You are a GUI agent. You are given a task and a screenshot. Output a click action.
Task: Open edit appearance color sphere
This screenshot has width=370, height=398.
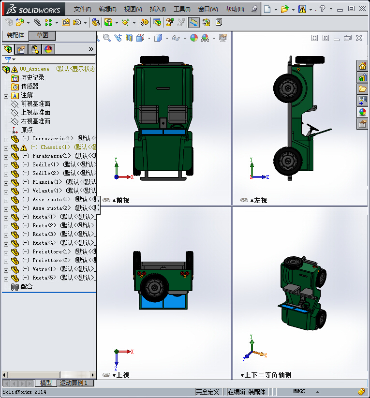click(194, 38)
